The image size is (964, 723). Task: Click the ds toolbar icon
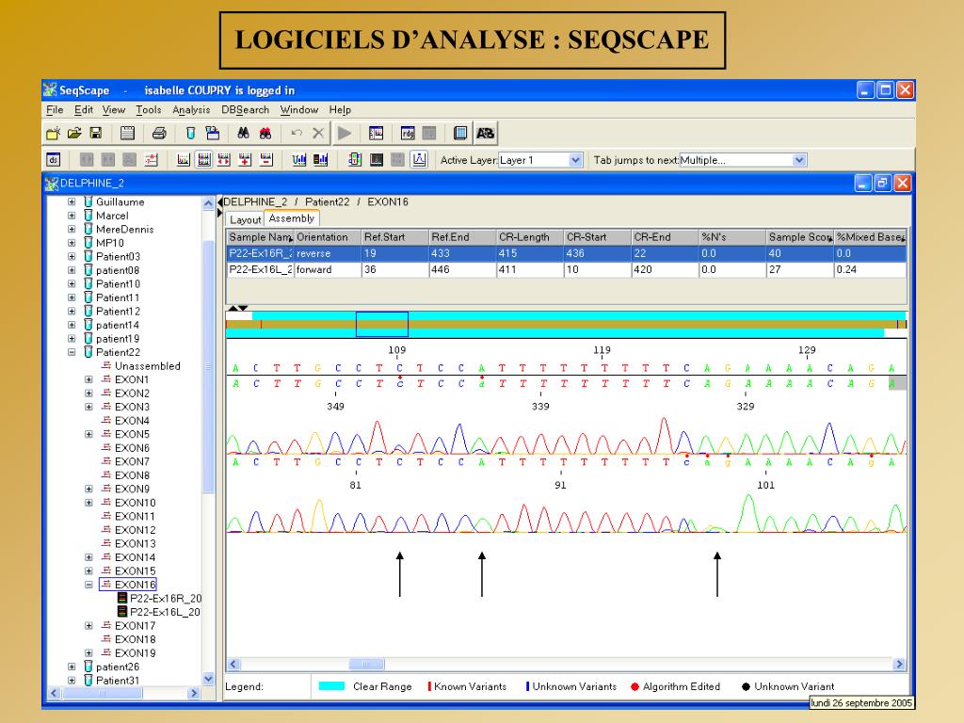(54, 160)
